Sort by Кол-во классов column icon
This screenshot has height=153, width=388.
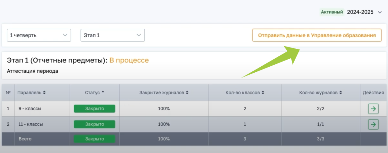(263, 93)
